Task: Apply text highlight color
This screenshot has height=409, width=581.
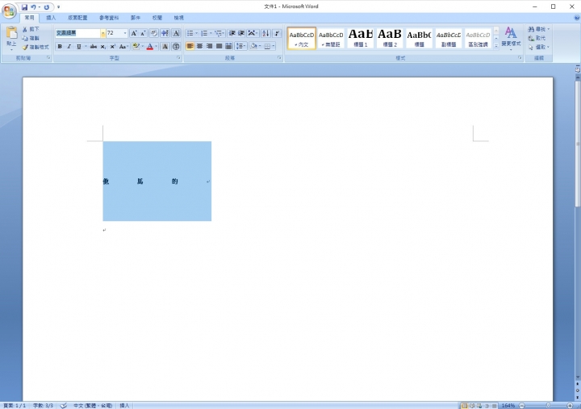Action: [x=136, y=46]
